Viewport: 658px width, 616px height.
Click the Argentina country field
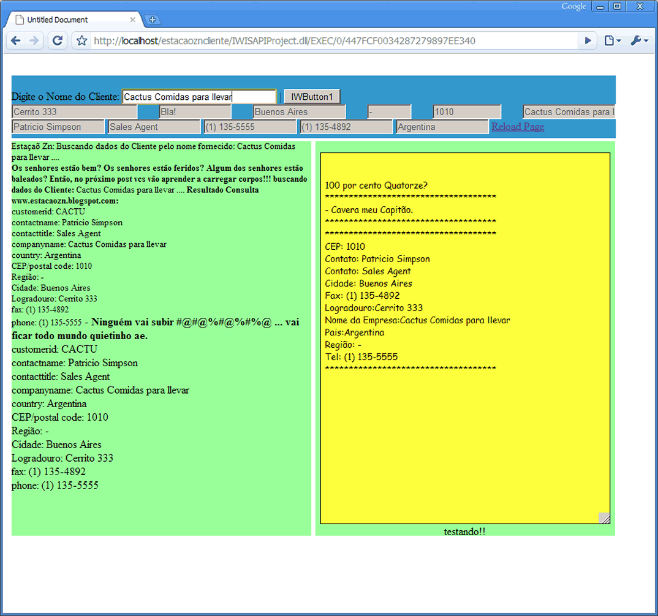coord(442,127)
